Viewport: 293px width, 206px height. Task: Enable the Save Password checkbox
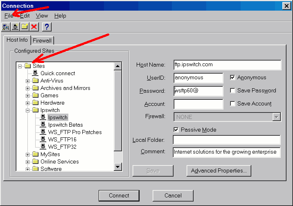(232, 90)
